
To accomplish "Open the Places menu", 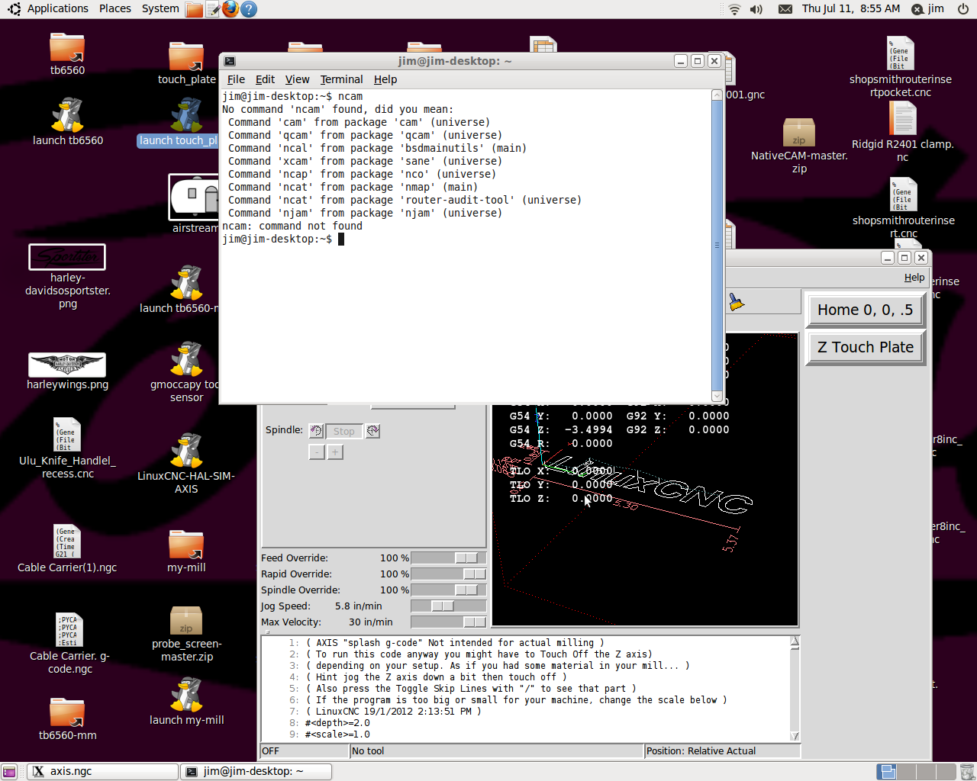I will tap(115, 8).
